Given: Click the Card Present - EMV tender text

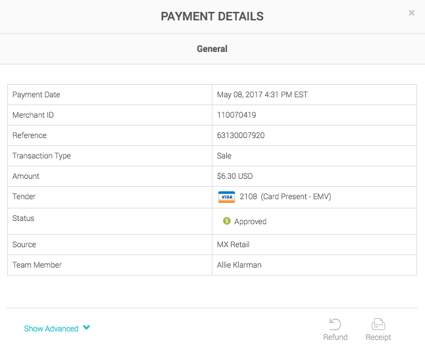Looking at the screenshot, I should coord(295,197).
